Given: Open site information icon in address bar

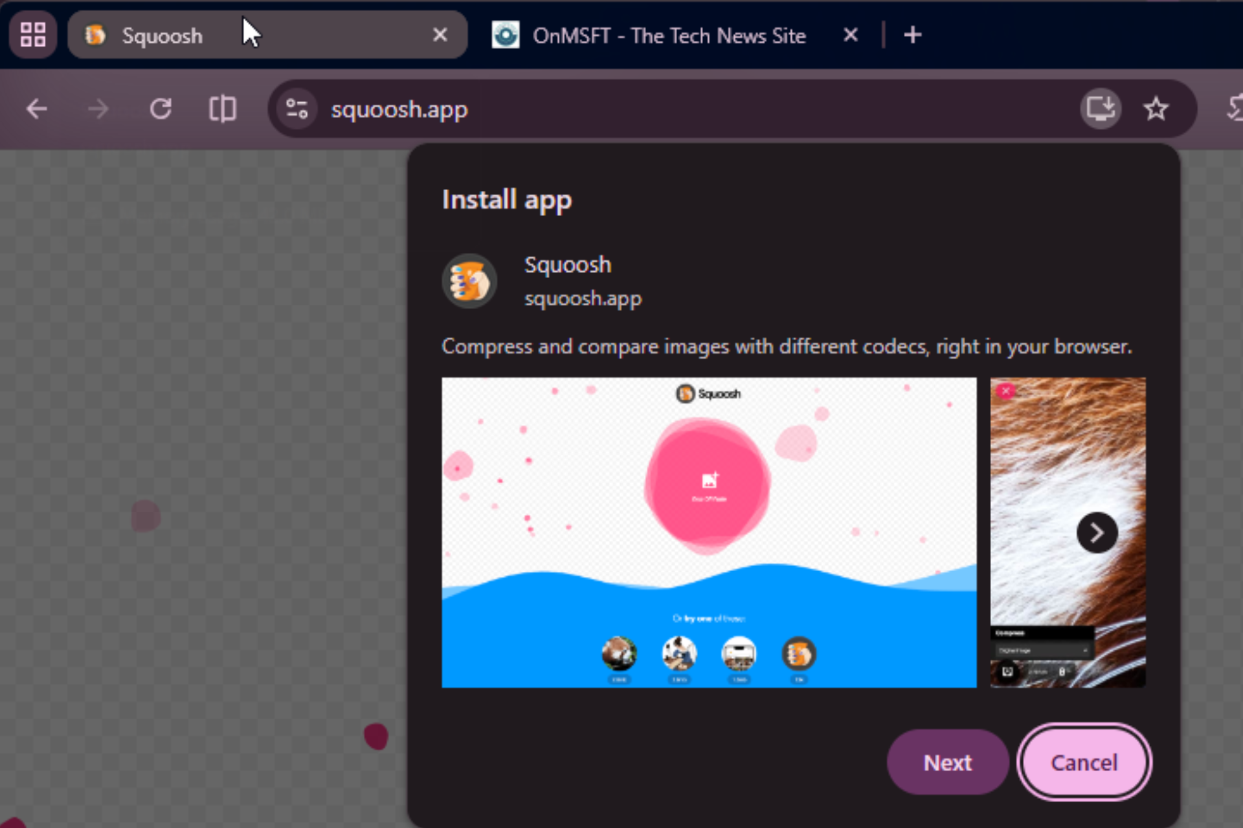Looking at the screenshot, I should tap(297, 109).
